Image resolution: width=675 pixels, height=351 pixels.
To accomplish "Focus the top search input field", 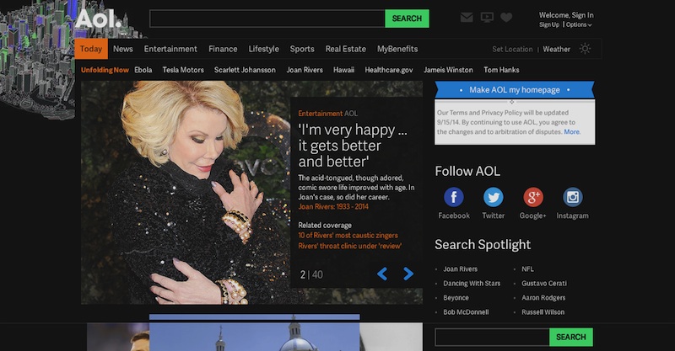I will click(x=267, y=19).
